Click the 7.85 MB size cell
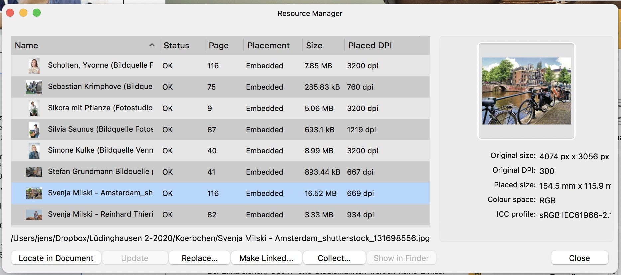 [318, 66]
